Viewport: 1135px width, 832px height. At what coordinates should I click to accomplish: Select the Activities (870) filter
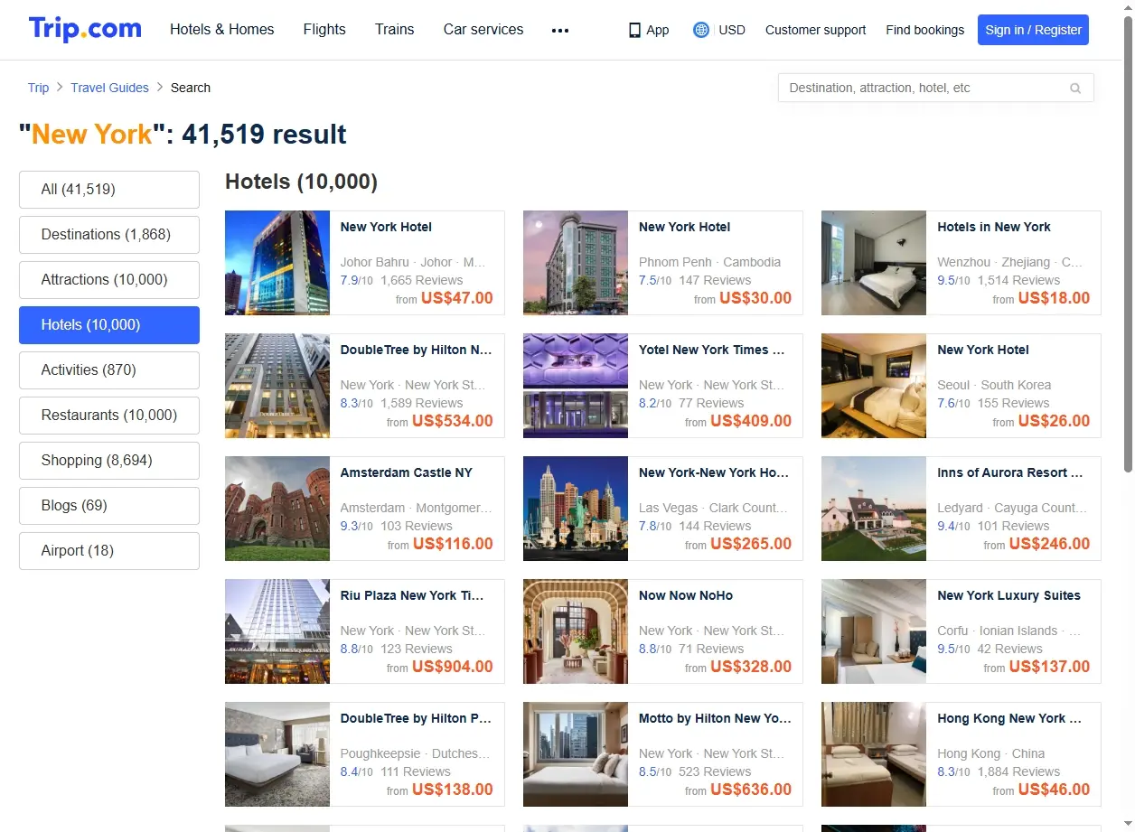coord(109,370)
